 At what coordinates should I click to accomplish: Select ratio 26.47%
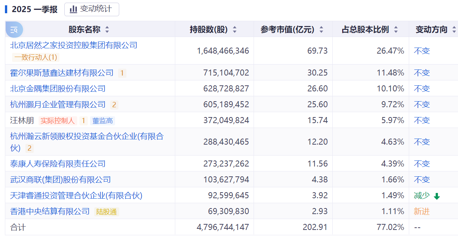click(391, 51)
